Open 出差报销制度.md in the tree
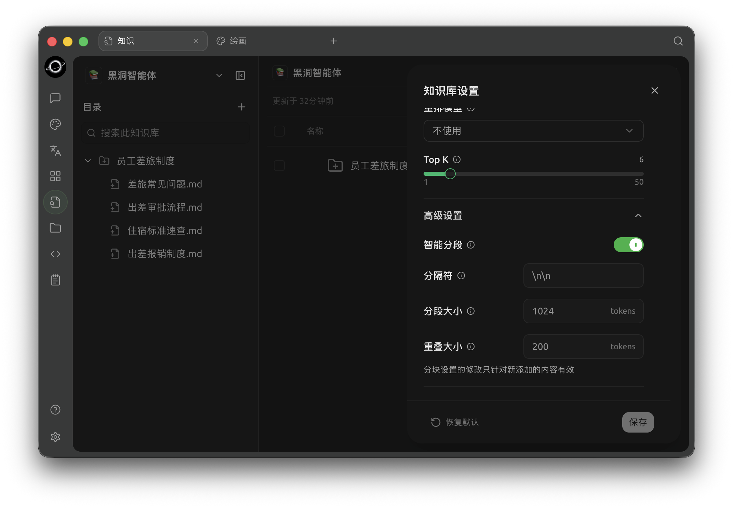Screen dimensions: 733x508 point(165,254)
